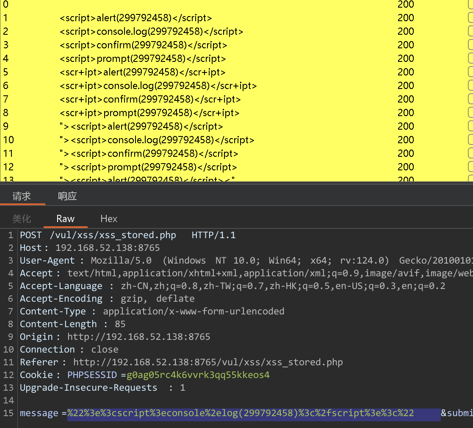The width and height of the screenshot is (473, 428).
Task: Select row 10 payload "><script>console.log(299792458)</script>
Action: click(x=157, y=140)
